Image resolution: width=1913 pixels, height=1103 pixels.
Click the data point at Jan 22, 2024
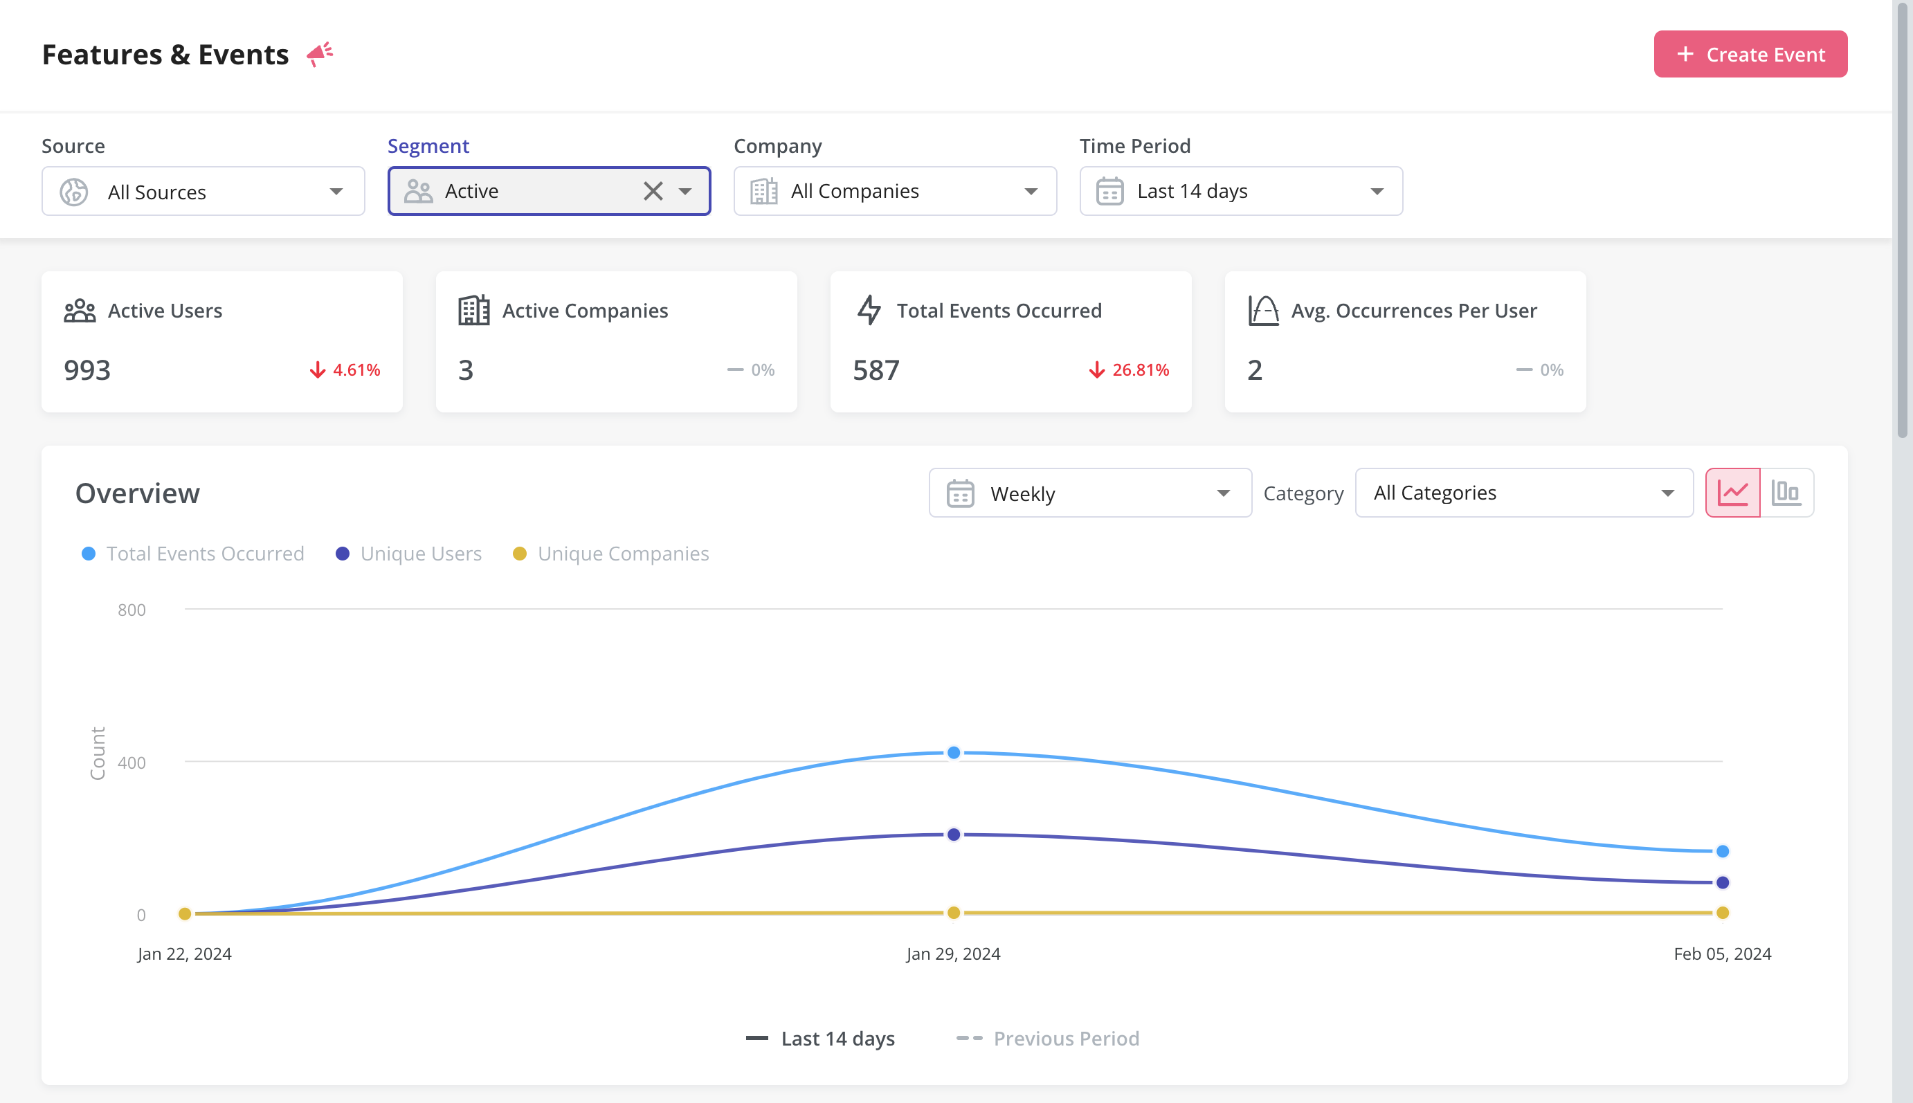pos(185,913)
